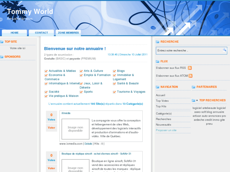Open Actualités & Médias category
230x172 pixels.
click(62, 71)
